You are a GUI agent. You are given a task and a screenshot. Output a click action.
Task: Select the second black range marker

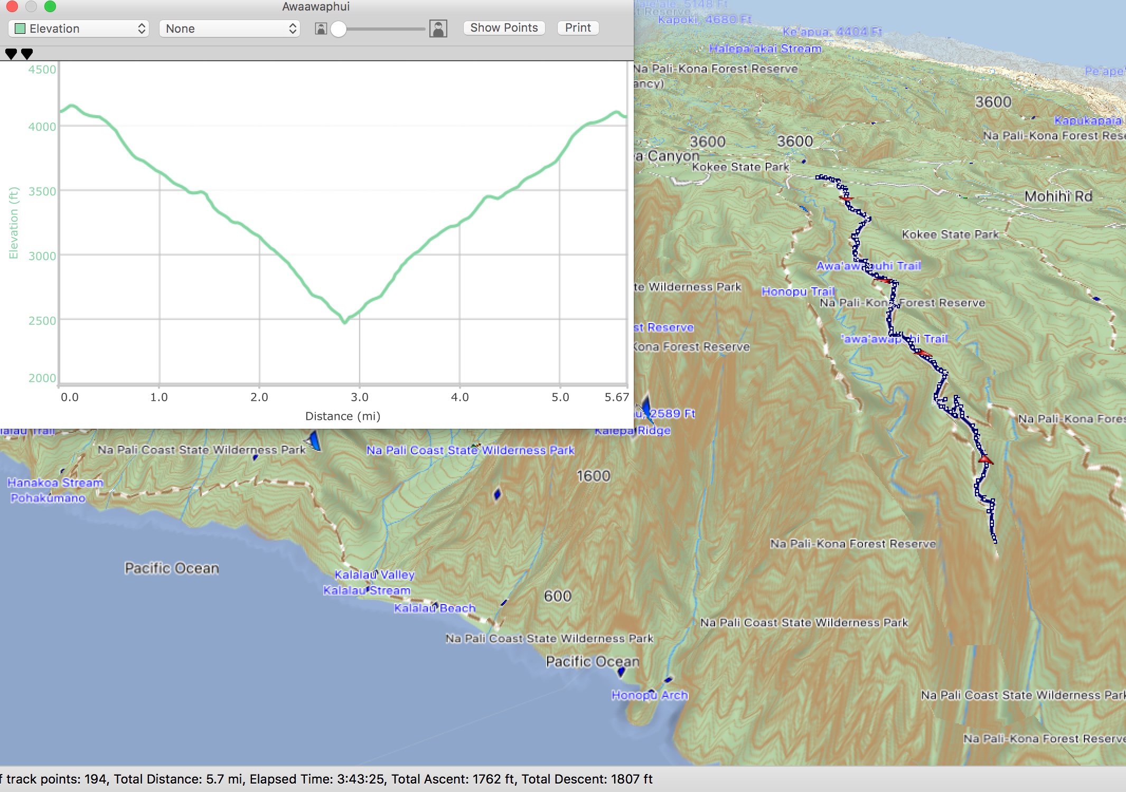click(x=27, y=53)
